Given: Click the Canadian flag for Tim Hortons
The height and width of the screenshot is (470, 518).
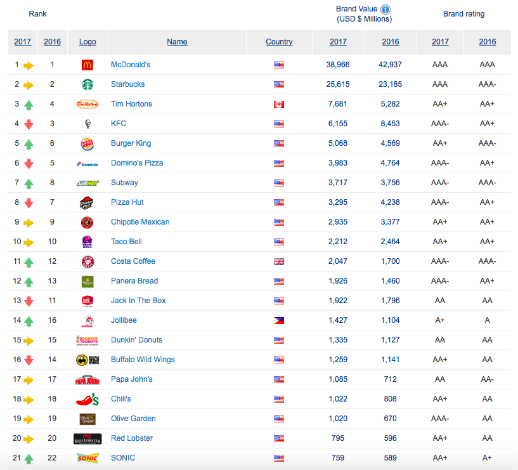Looking at the screenshot, I should click(279, 104).
